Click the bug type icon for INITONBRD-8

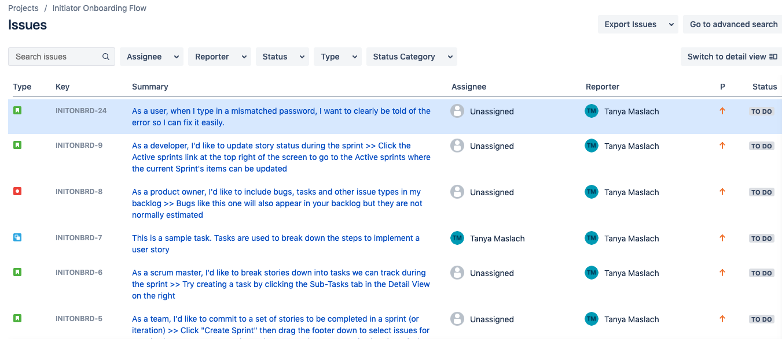click(17, 191)
